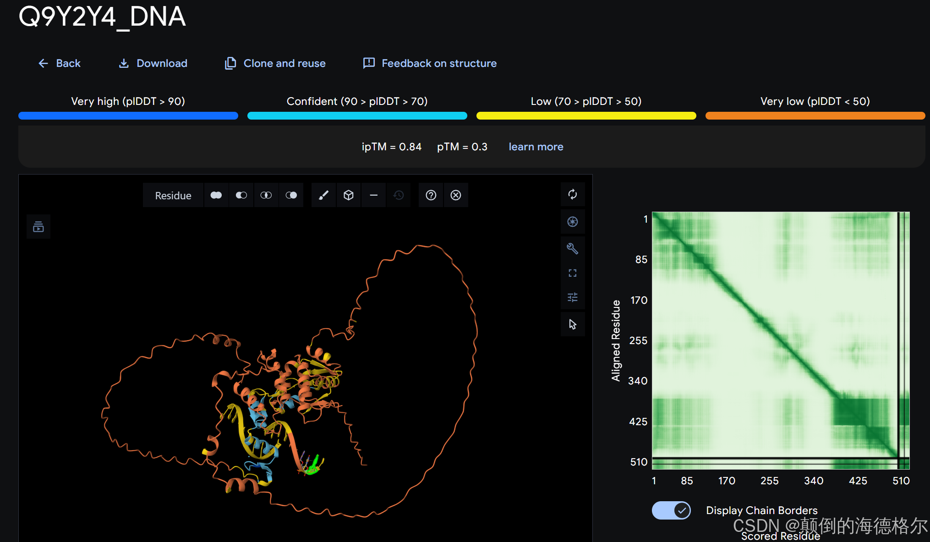The height and width of the screenshot is (542, 930).
Task: Click the union selection icon
Action: pos(216,196)
